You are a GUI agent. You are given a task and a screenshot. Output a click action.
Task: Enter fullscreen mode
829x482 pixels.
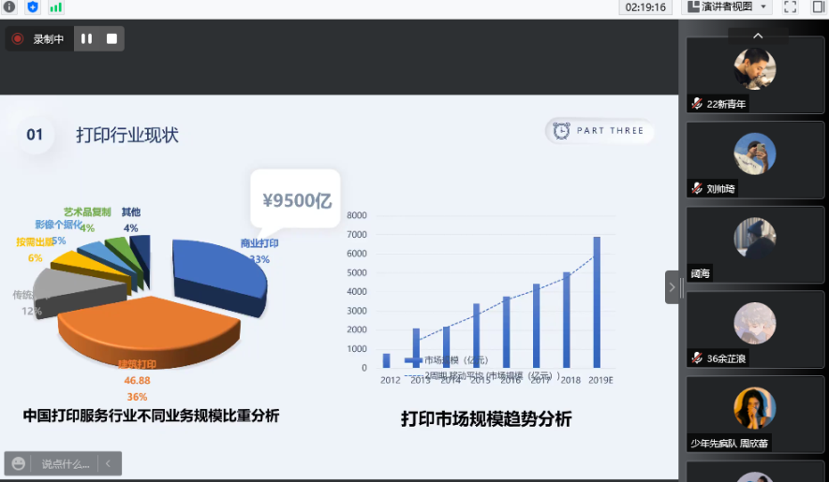(x=790, y=7)
